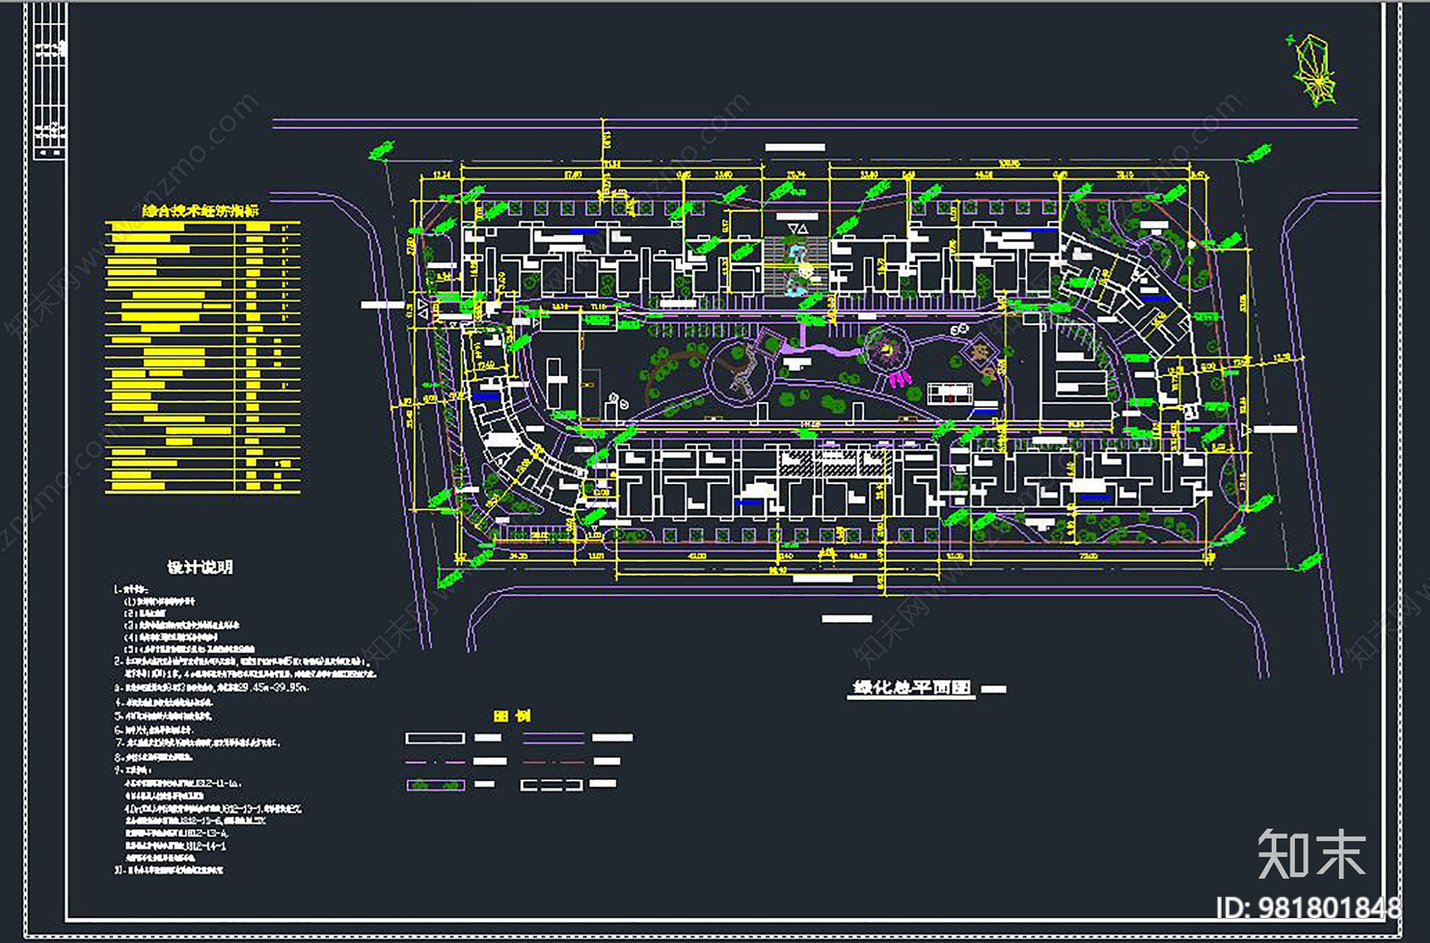1430x943 pixels.
Task: Click the 知末 logo in bottom corner
Action: 1311,854
